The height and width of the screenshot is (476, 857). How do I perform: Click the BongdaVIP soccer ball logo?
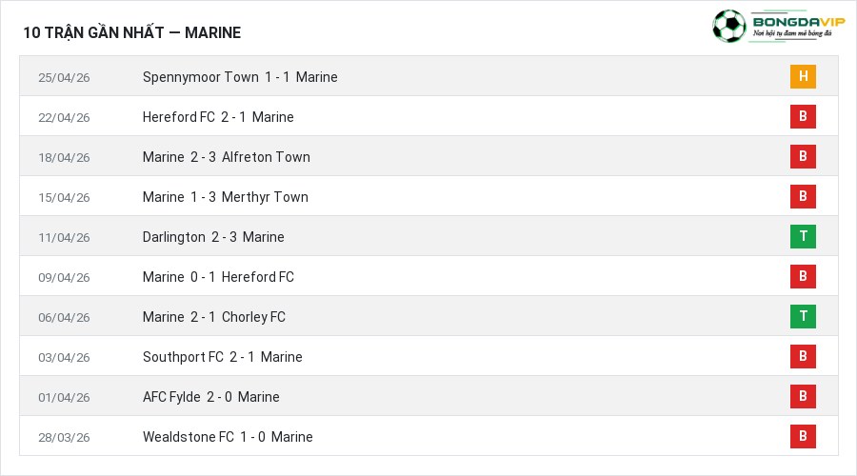pyautogui.click(x=729, y=26)
